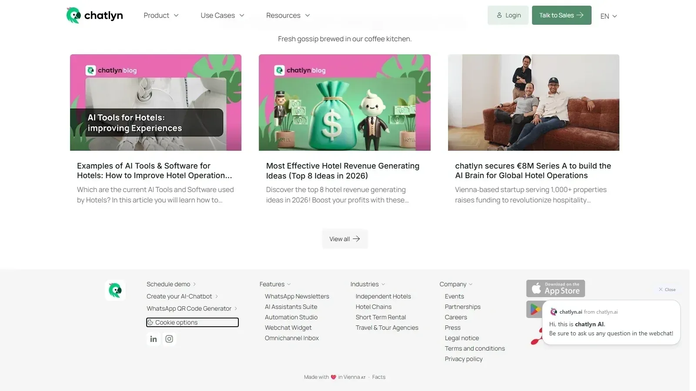696x391 pixels.
Task: Open Partnerships page
Action: coord(462,307)
